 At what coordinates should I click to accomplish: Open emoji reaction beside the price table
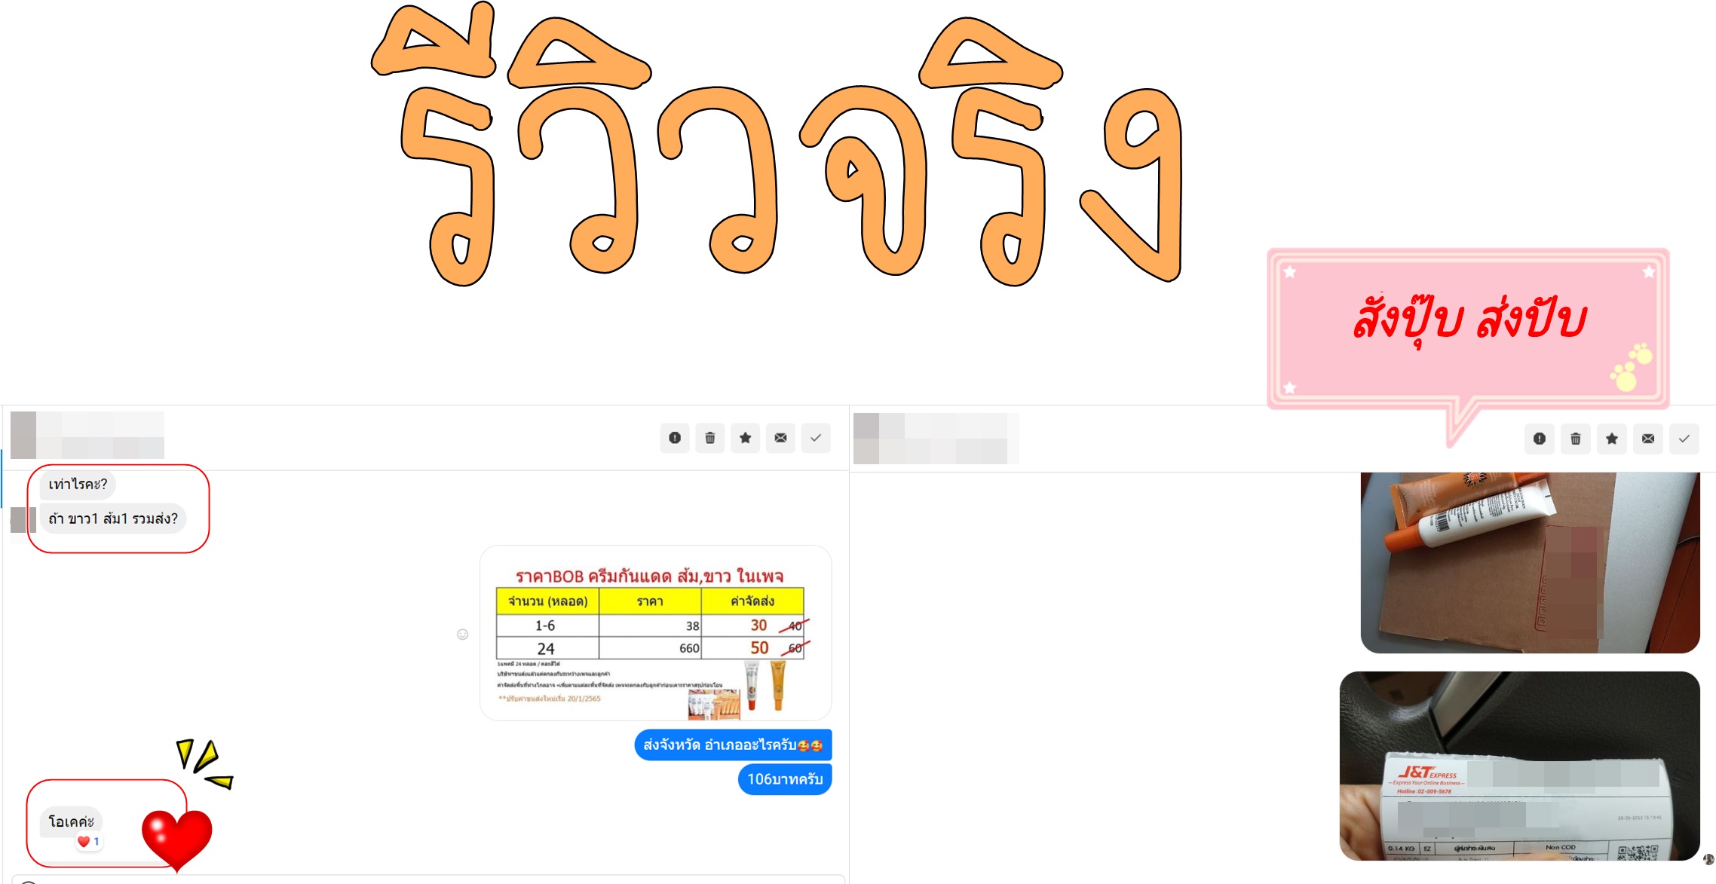pyautogui.click(x=463, y=635)
